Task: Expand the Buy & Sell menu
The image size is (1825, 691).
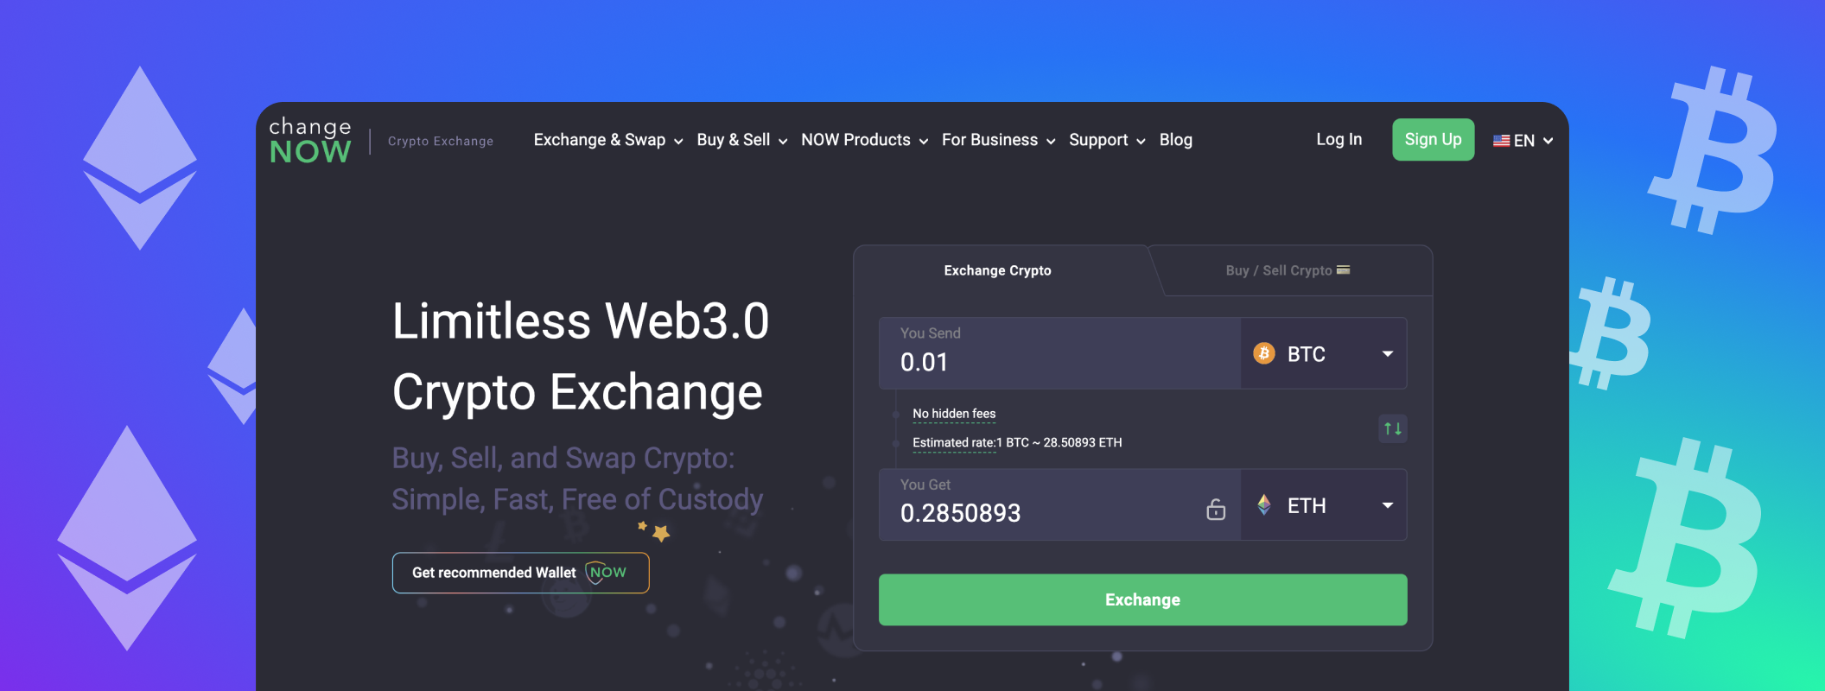Action: [742, 140]
